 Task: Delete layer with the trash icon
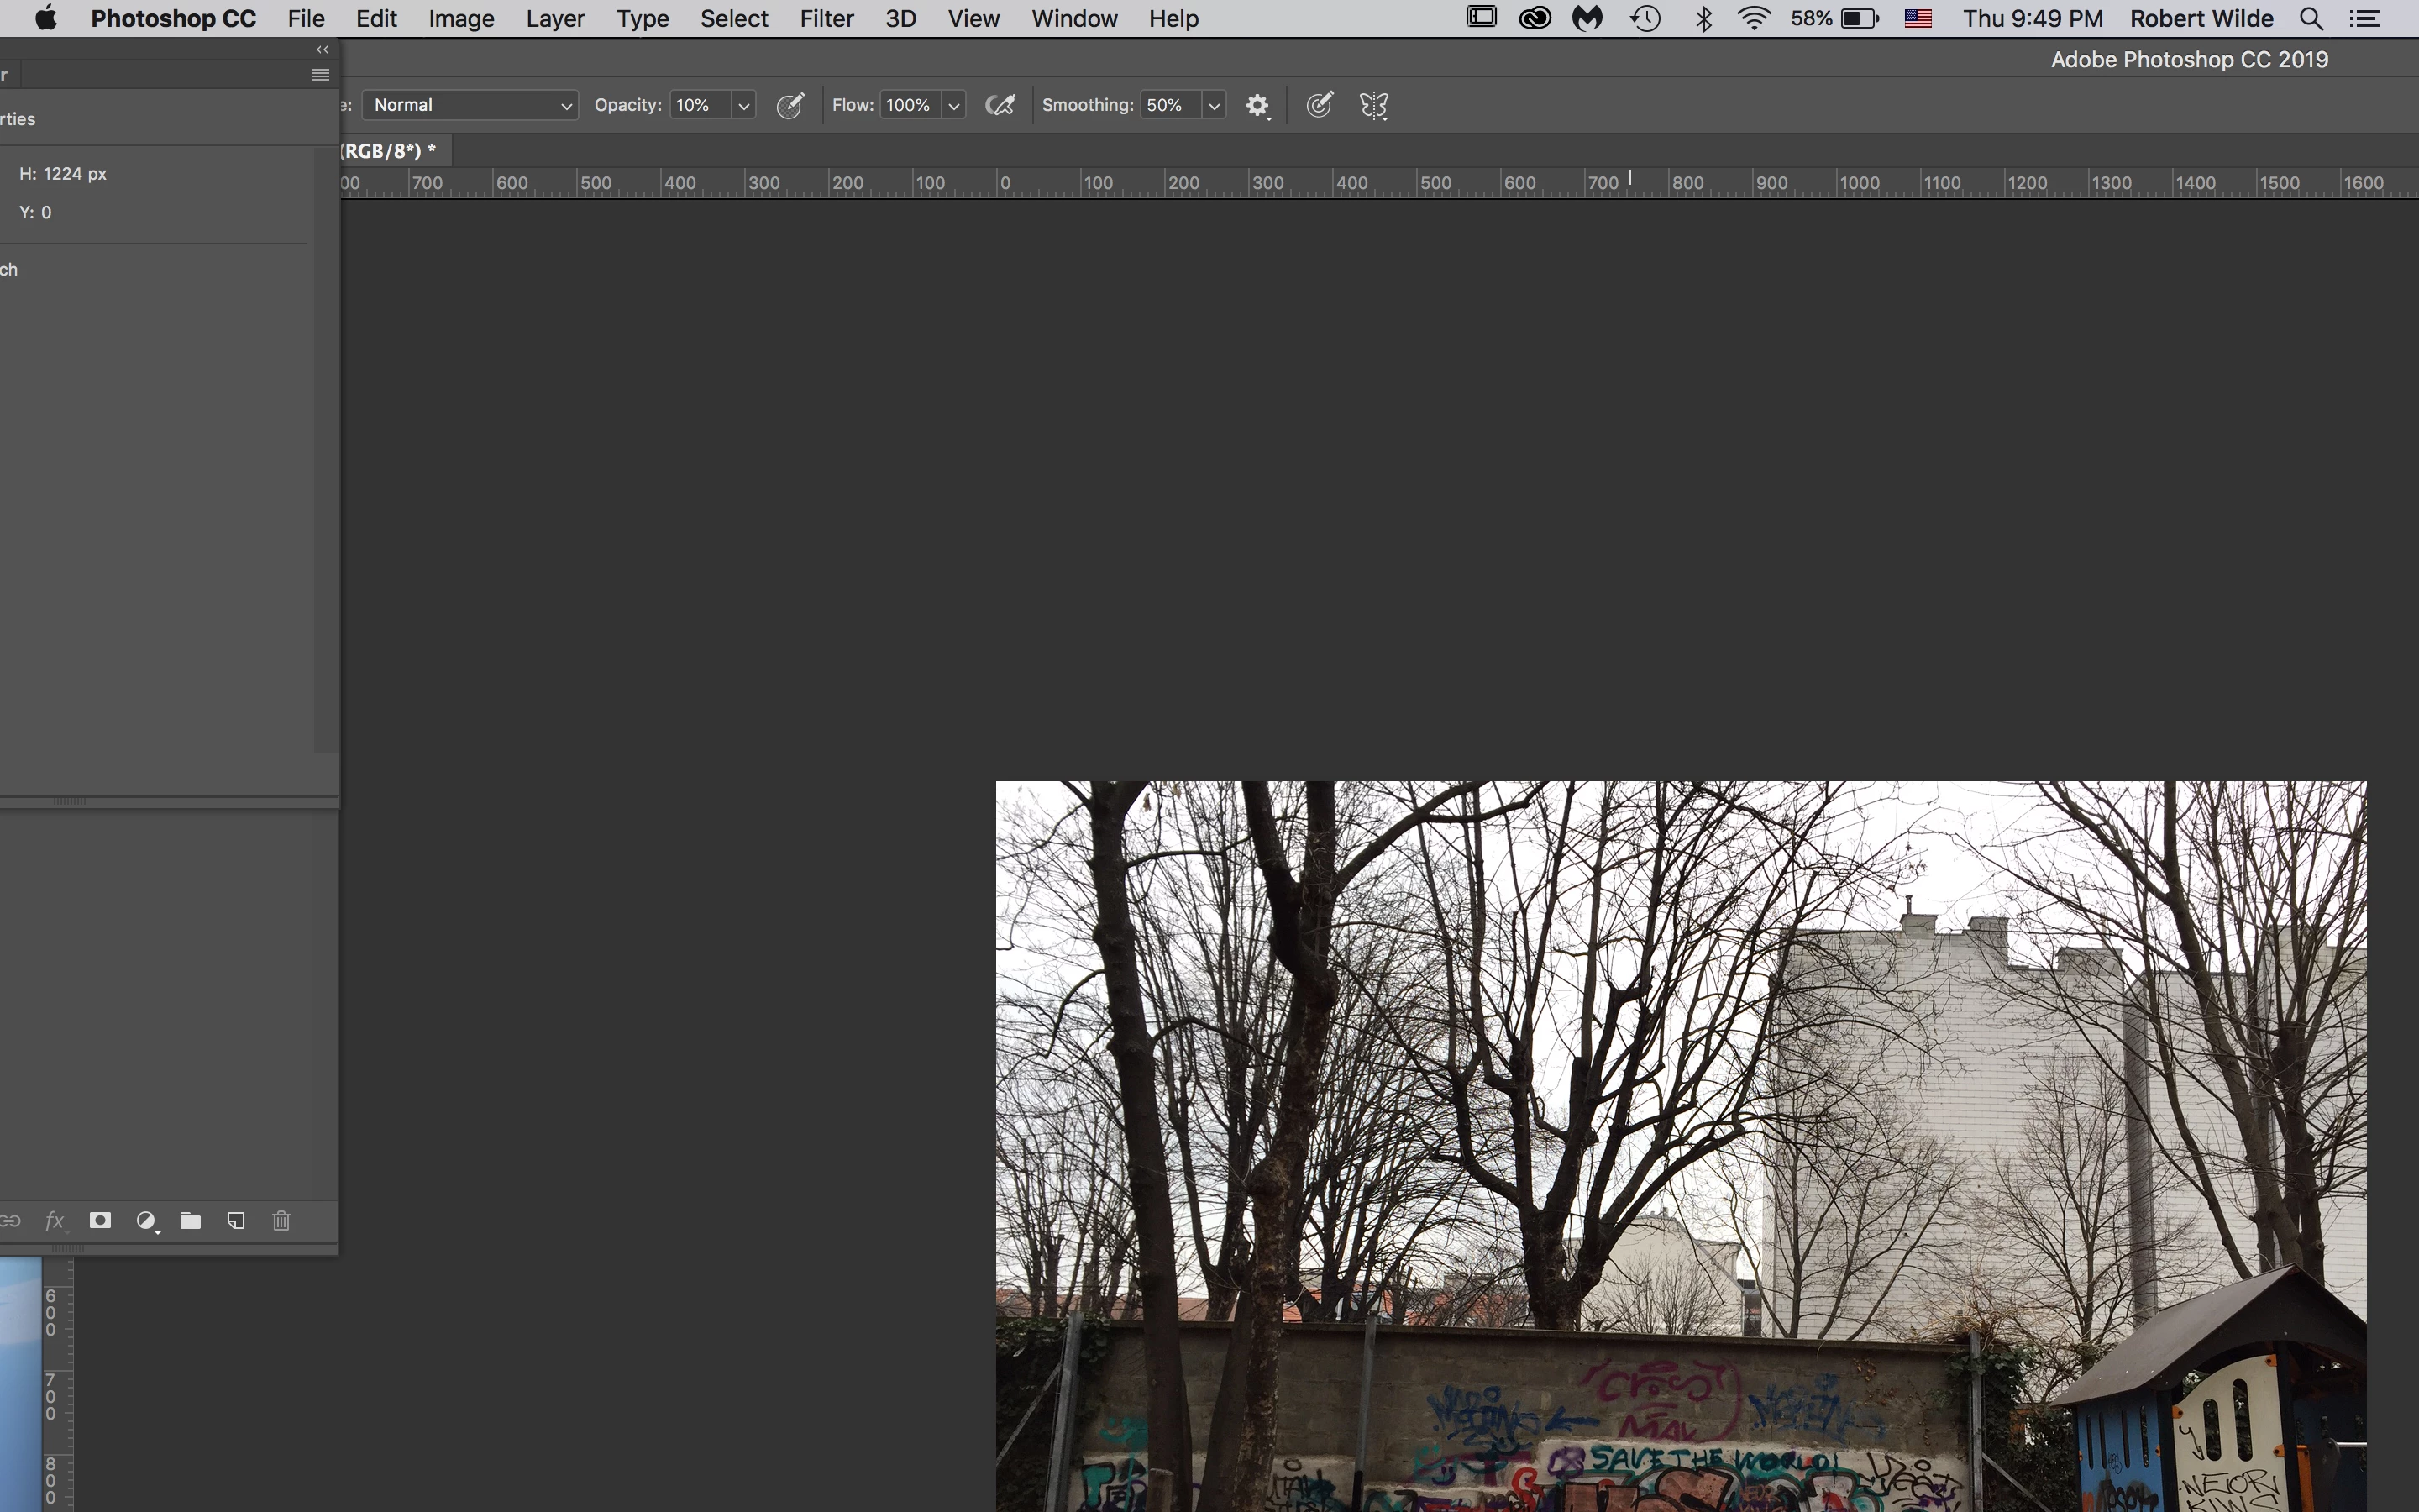pos(281,1220)
